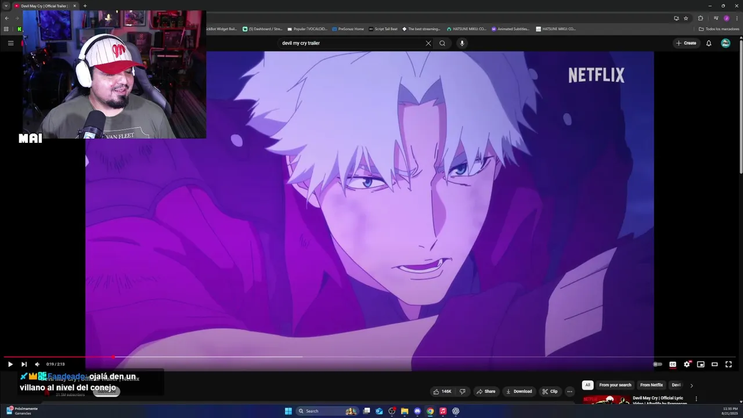This screenshot has height=418, width=743.
Task: Select the From Netflix chip
Action: (x=651, y=385)
